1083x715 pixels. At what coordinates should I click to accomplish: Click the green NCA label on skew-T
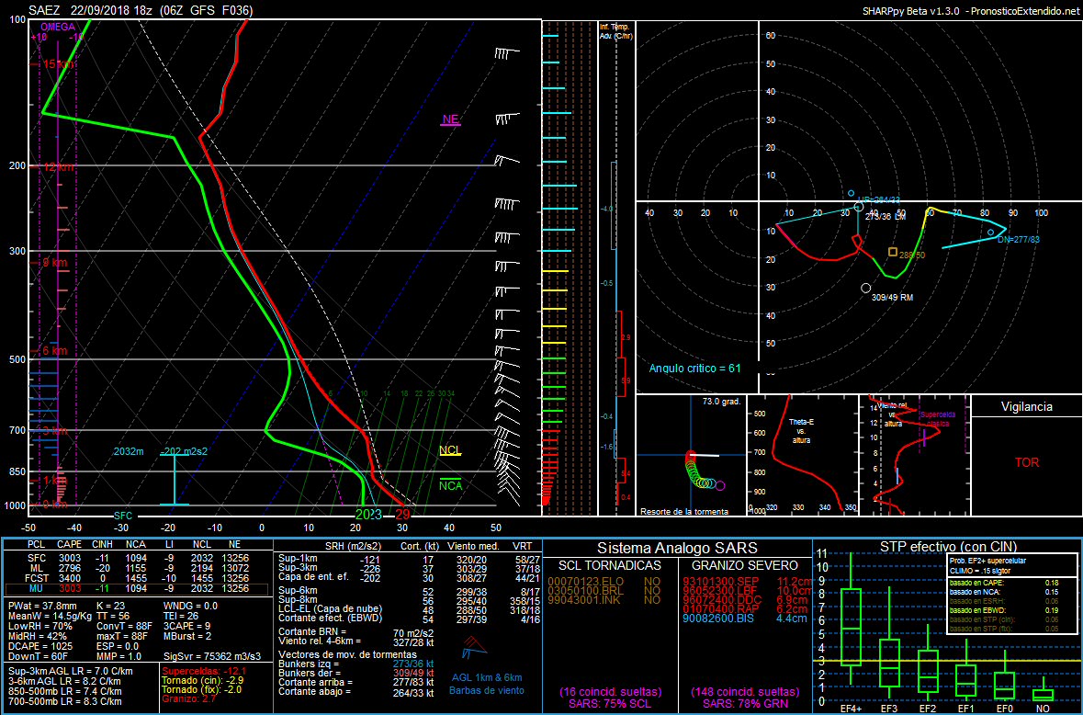click(x=450, y=485)
